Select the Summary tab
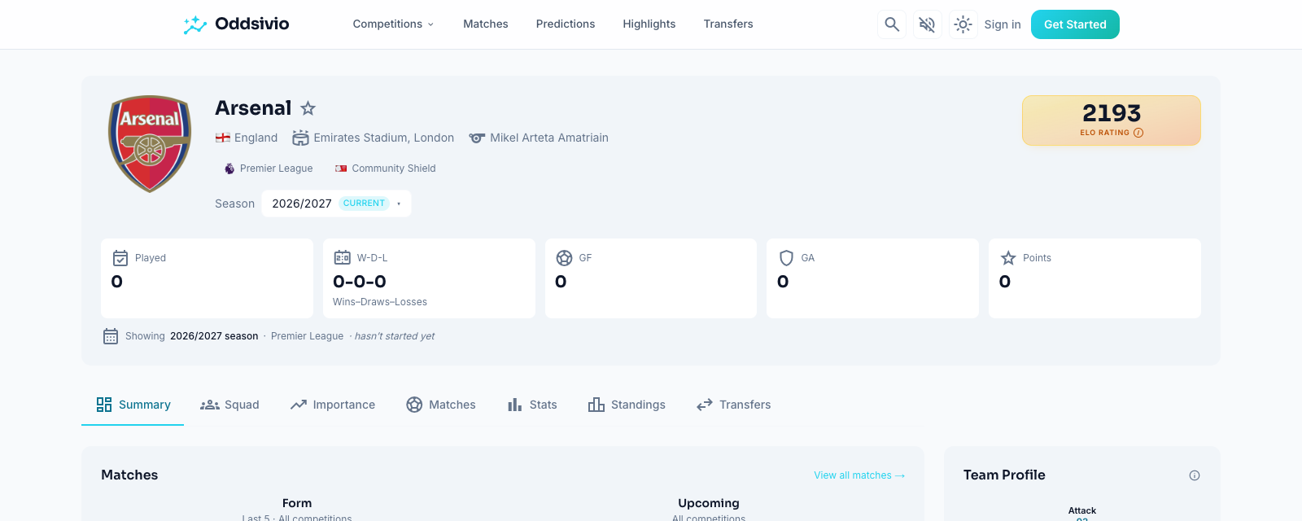This screenshot has width=1302, height=521. tap(133, 405)
